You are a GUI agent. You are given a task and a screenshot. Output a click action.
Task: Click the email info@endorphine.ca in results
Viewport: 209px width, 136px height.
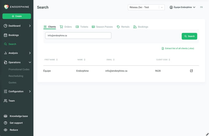click(116, 71)
